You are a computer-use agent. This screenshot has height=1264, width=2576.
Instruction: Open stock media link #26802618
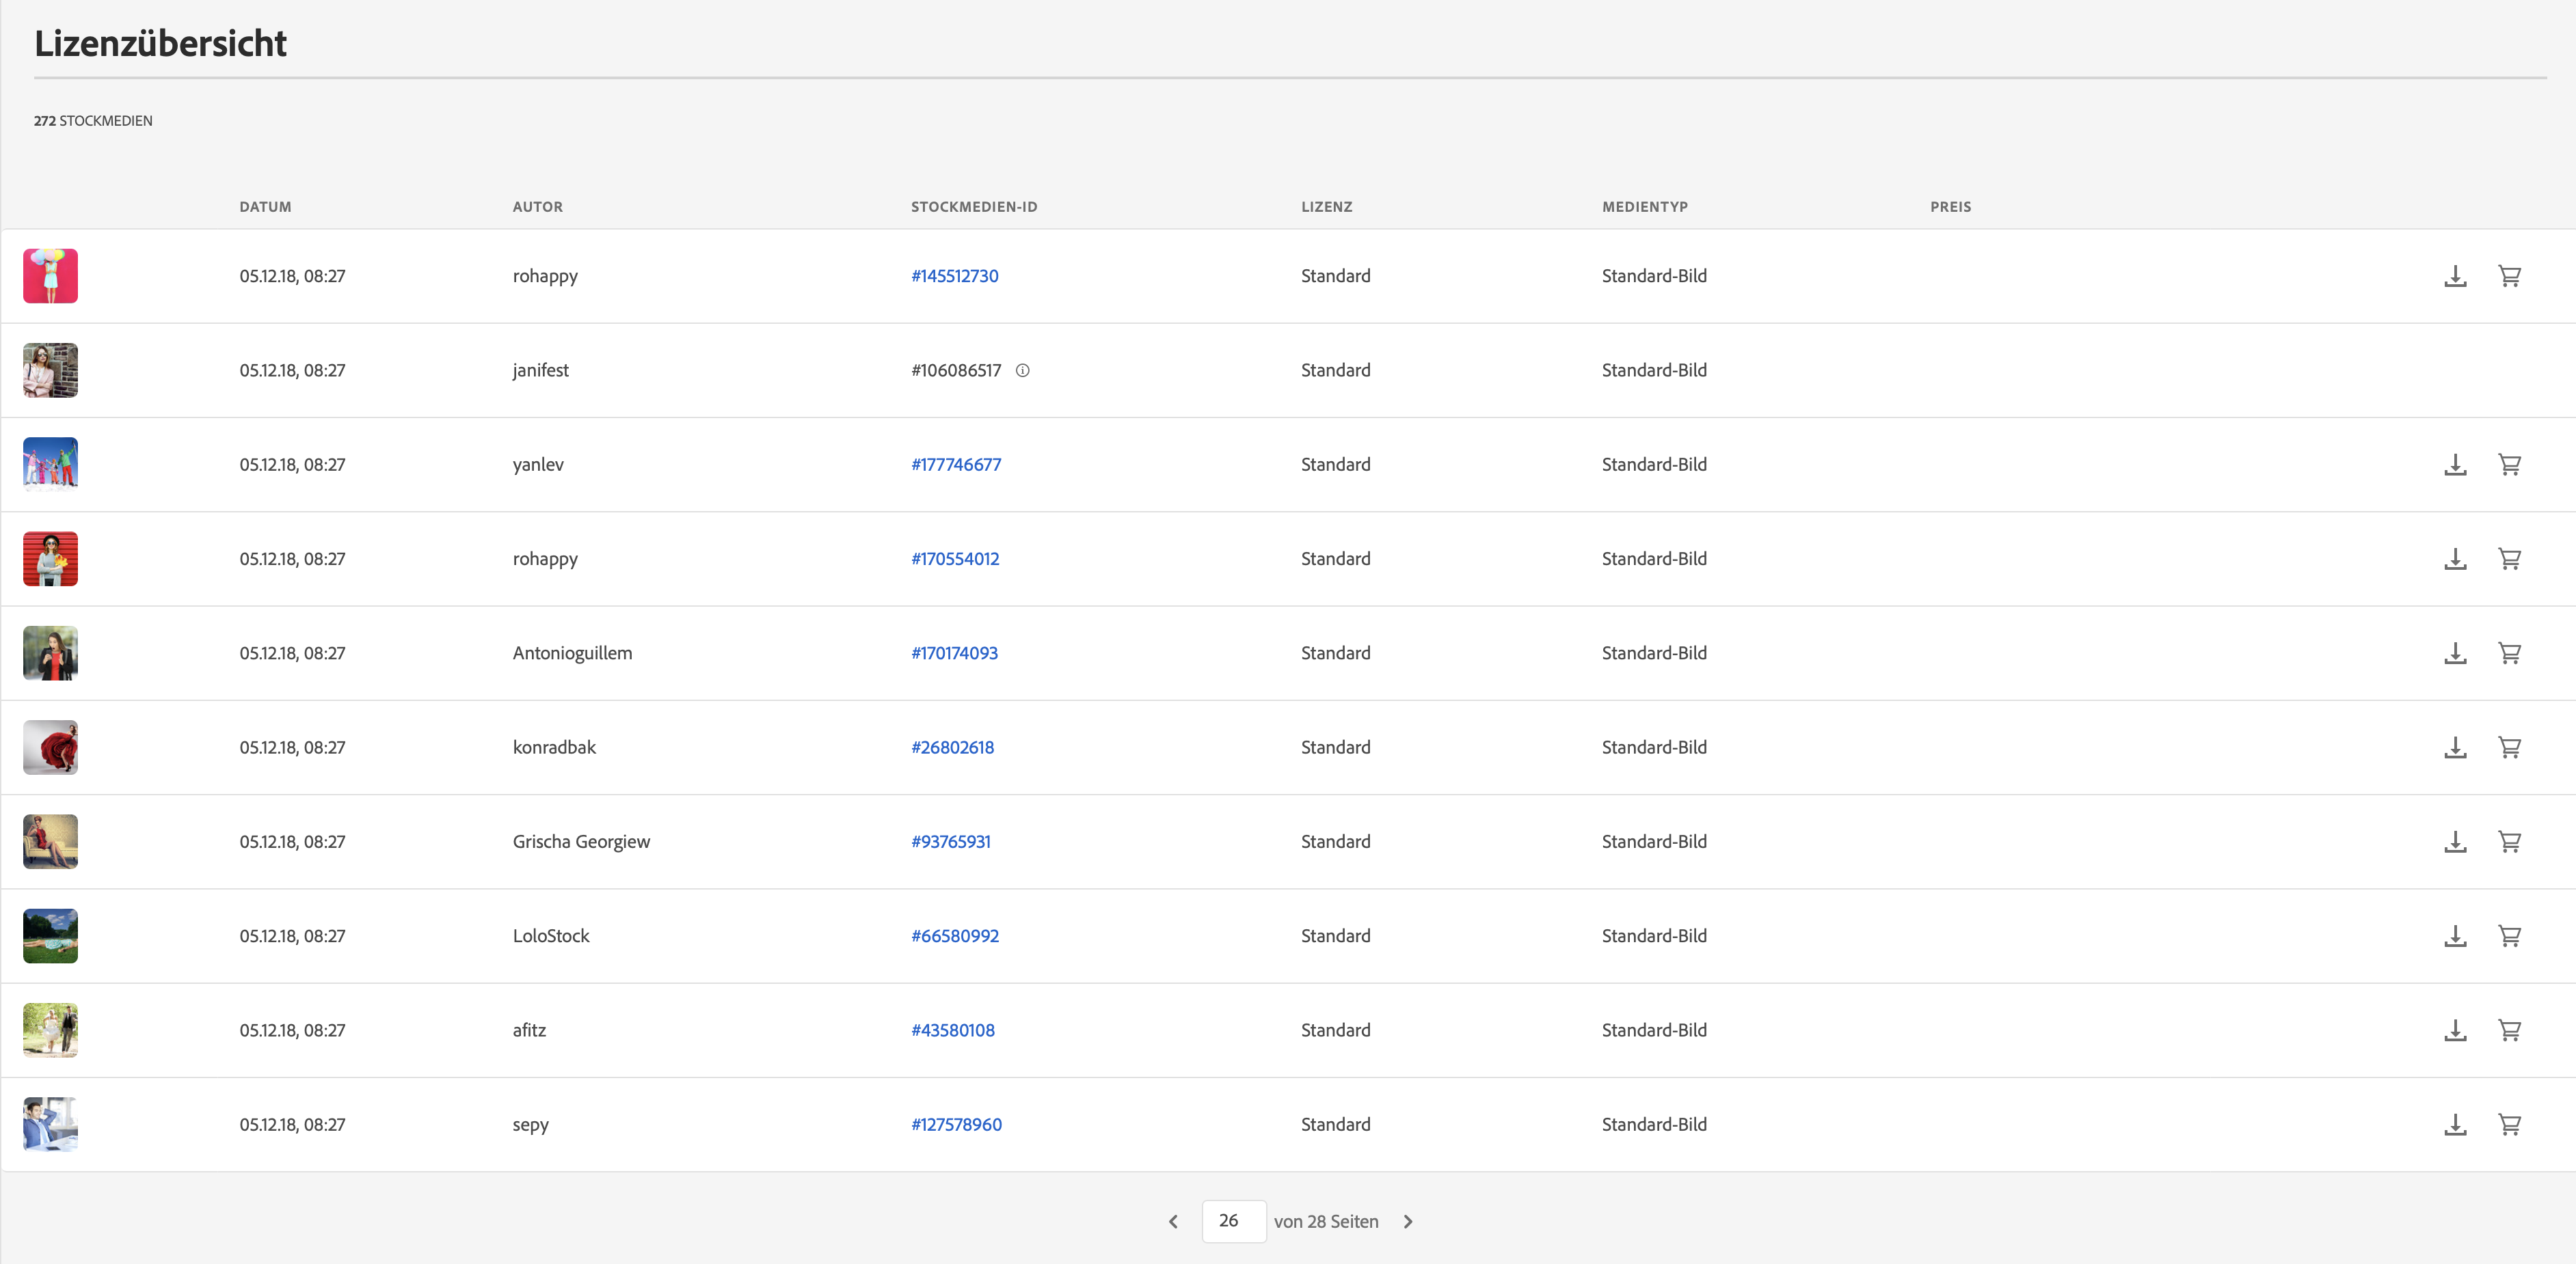pos(952,747)
